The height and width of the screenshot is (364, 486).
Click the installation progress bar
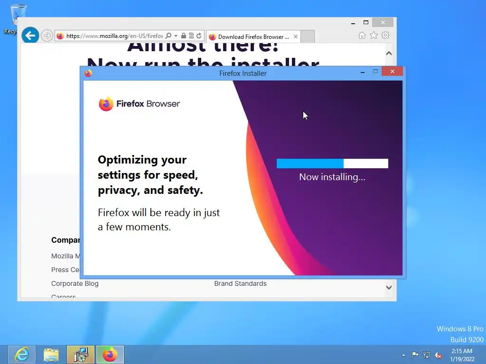[x=332, y=164]
